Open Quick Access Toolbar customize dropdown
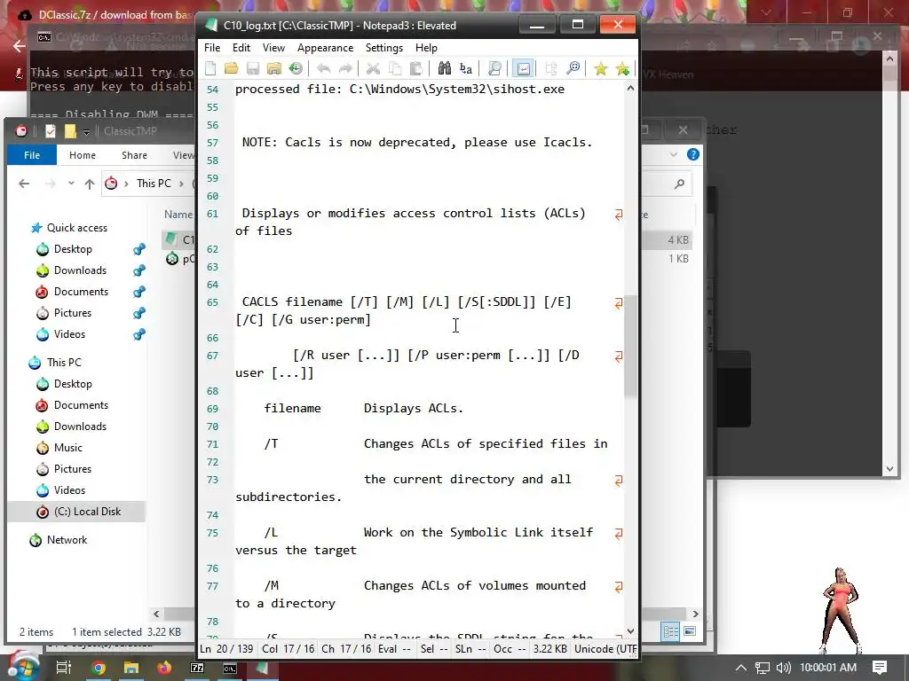909x681 pixels. [x=86, y=132]
